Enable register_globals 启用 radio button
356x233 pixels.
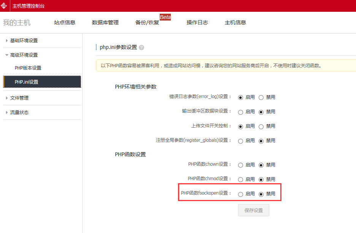[x=240, y=141]
